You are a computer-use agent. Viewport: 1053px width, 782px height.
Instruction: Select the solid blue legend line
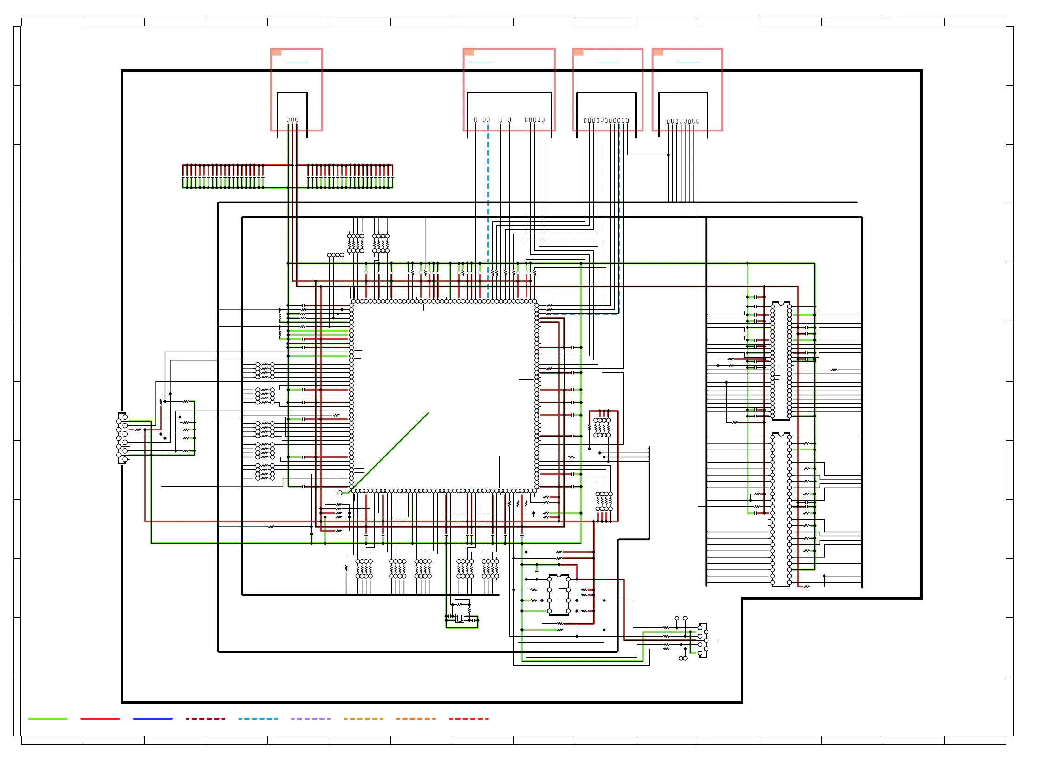pyautogui.click(x=152, y=718)
